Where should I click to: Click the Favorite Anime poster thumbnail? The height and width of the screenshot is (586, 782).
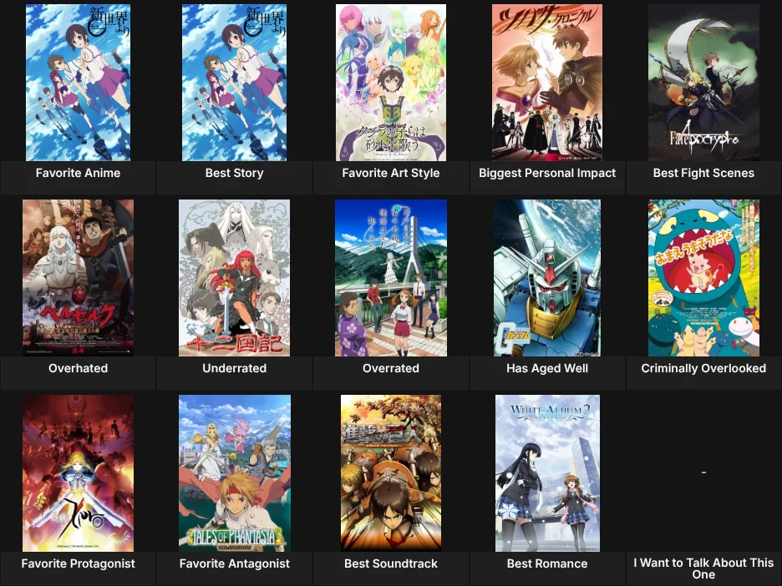(x=78, y=83)
